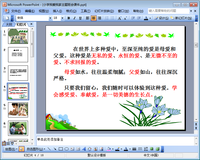
Task: Open 自选图形 (AutoShapes) menu
Action: coord(36,149)
